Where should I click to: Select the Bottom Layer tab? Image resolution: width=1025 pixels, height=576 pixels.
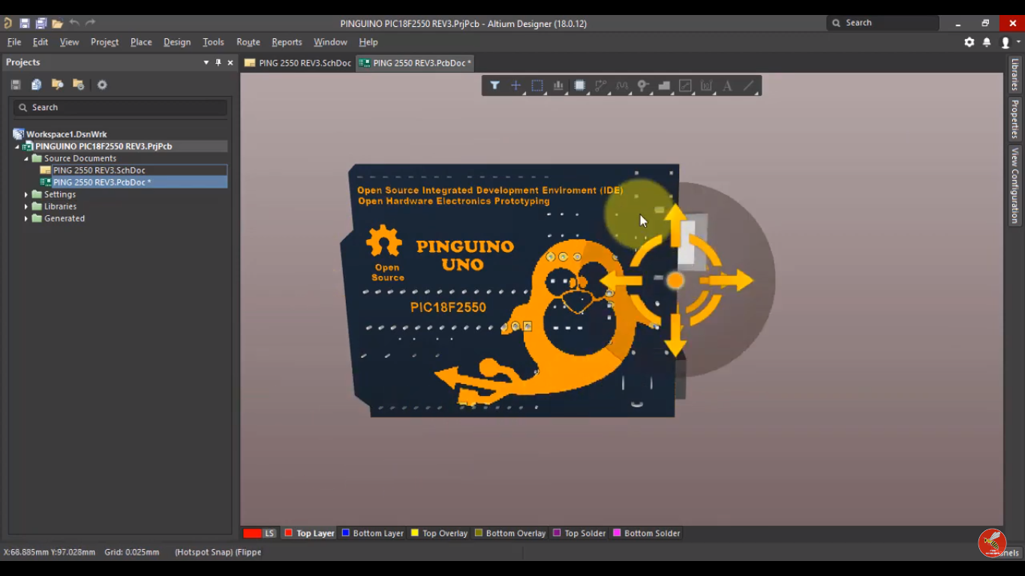(x=372, y=533)
